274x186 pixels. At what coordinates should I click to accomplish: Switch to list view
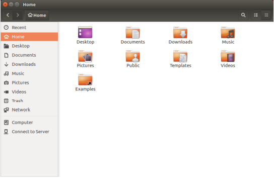[x=256, y=15]
